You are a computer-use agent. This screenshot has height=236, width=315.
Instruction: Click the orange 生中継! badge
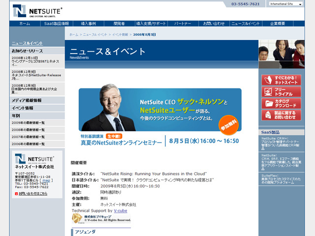click(114, 136)
